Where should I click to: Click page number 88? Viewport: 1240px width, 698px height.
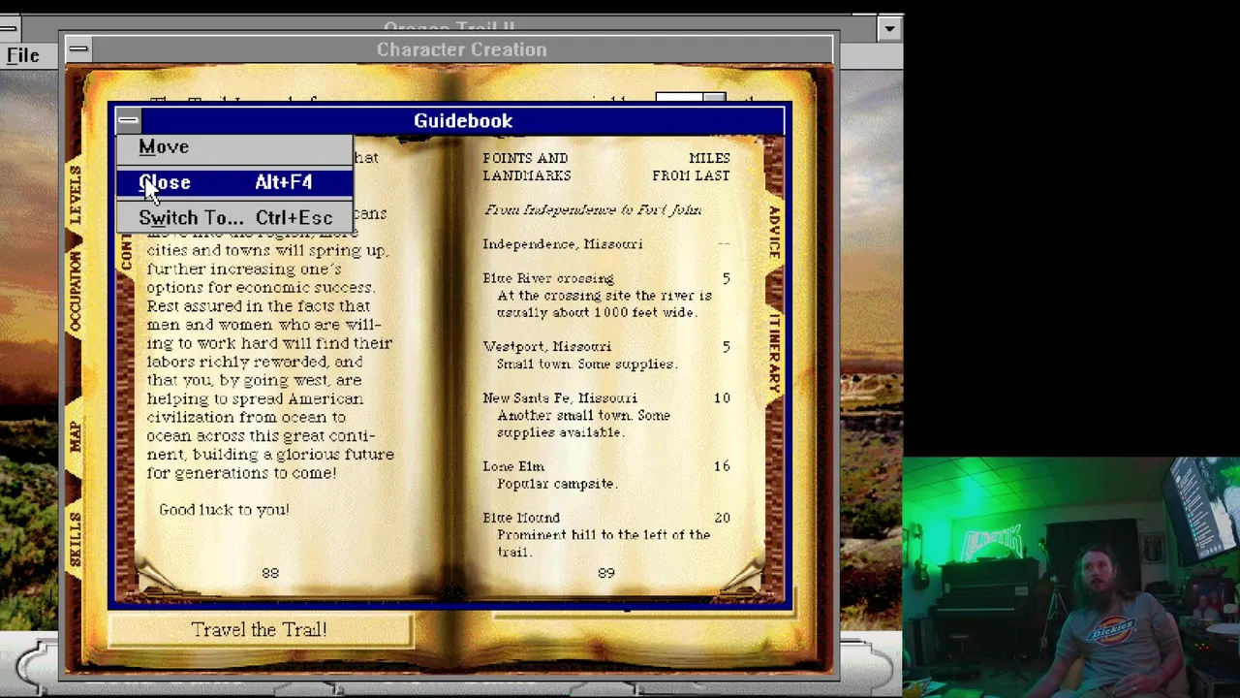pos(270,574)
